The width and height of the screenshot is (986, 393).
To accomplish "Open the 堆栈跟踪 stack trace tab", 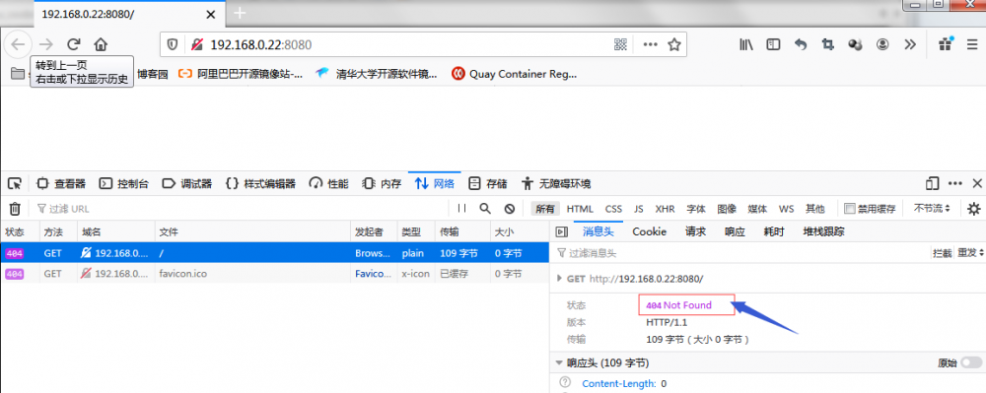I will pos(823,231).
